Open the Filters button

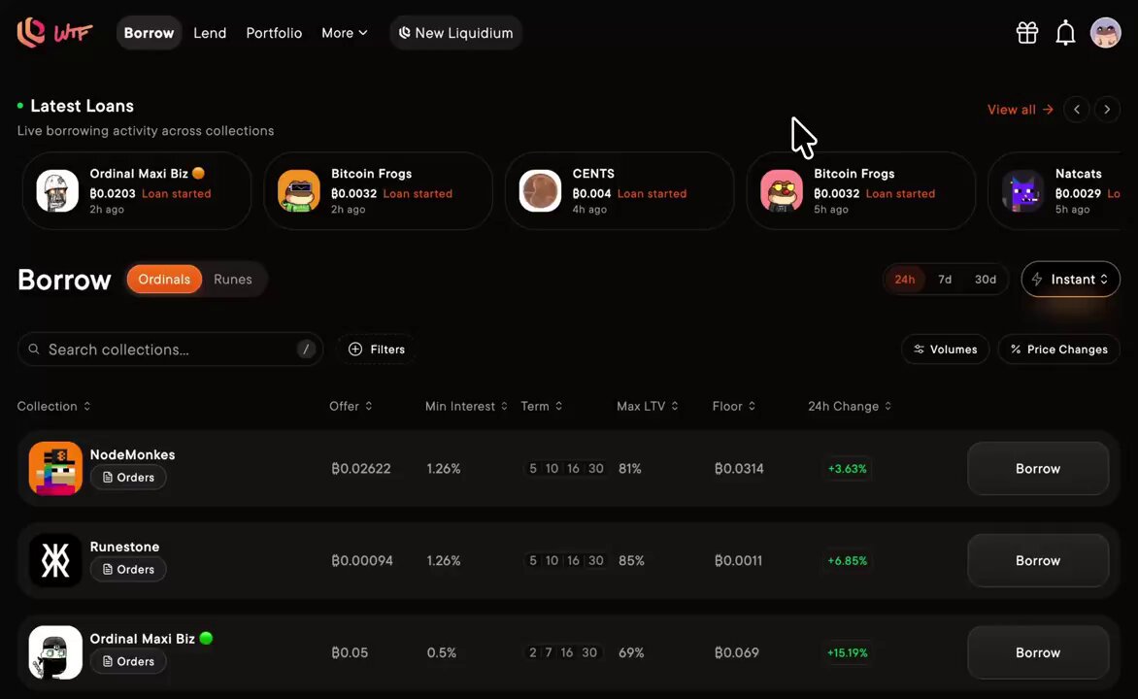(376, 349)
